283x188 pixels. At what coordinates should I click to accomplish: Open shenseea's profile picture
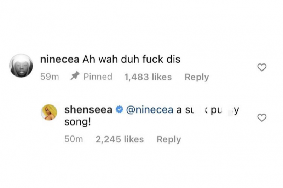50,113
